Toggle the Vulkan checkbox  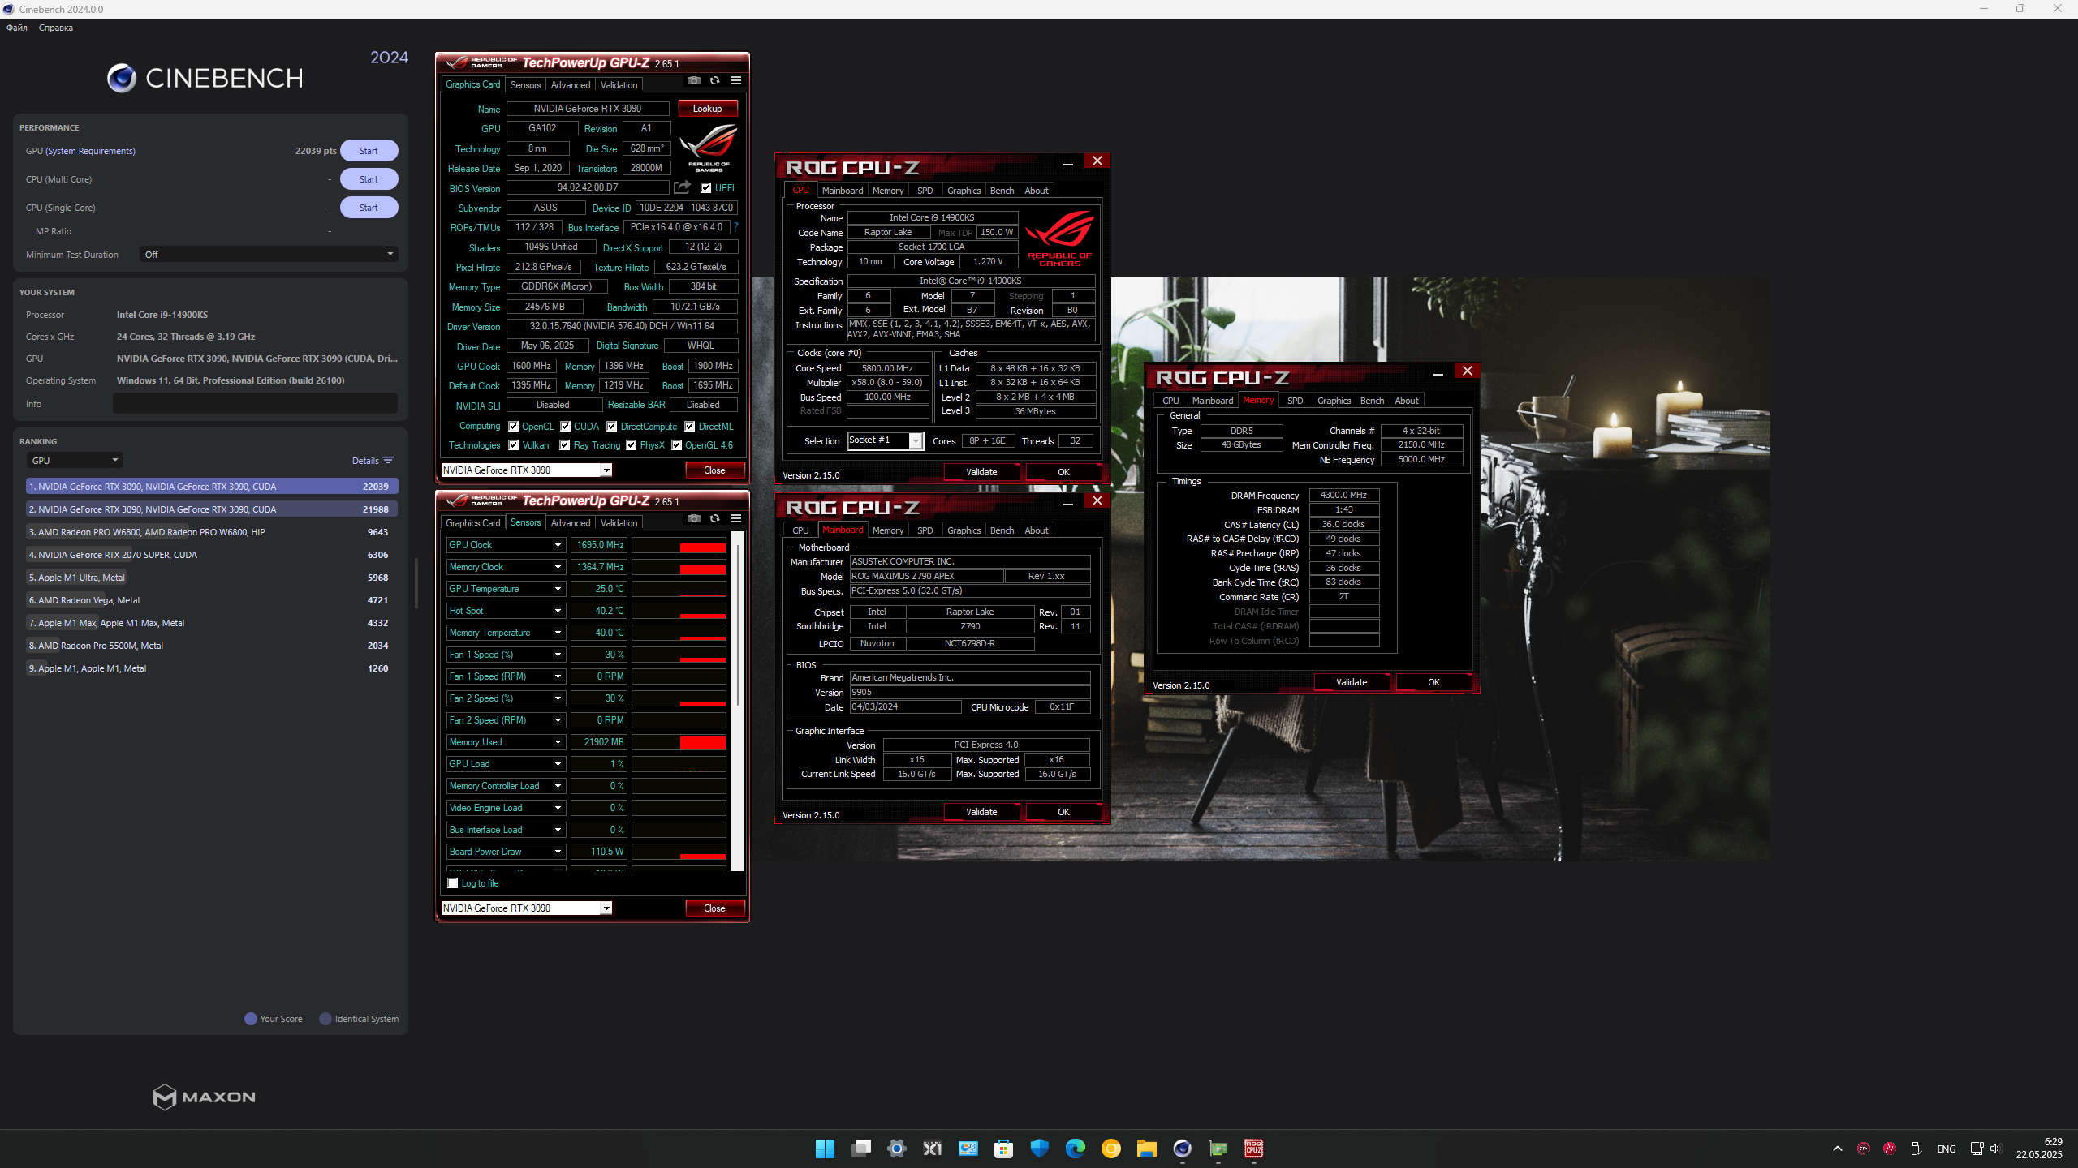pos(513,445)
